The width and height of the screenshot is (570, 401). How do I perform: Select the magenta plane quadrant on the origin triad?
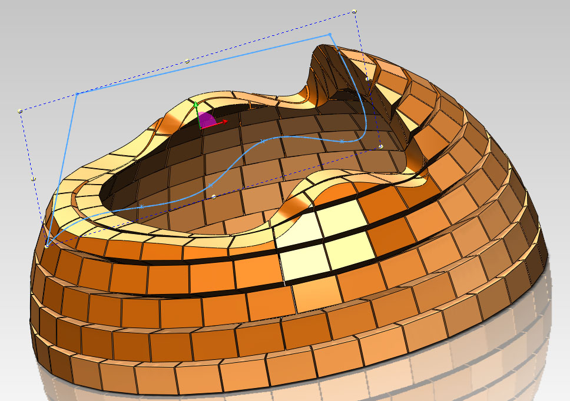(x=206, y=119)
